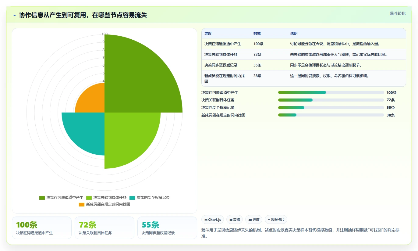This screenshot has width=418, height=251.
Task: Select the Chart.js tag chip
Action: click(x=213, y=220)
